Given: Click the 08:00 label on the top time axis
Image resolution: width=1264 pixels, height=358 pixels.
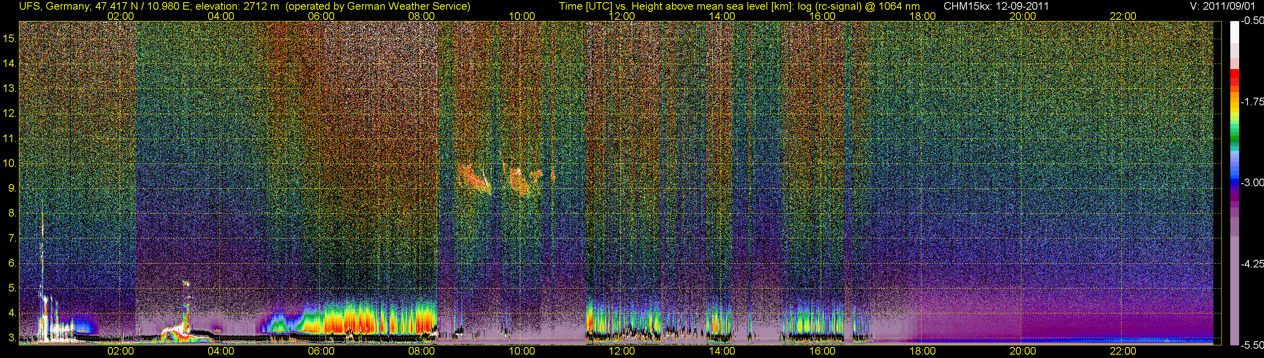Looking at the screenshot, I should click(x=421, y=16).
